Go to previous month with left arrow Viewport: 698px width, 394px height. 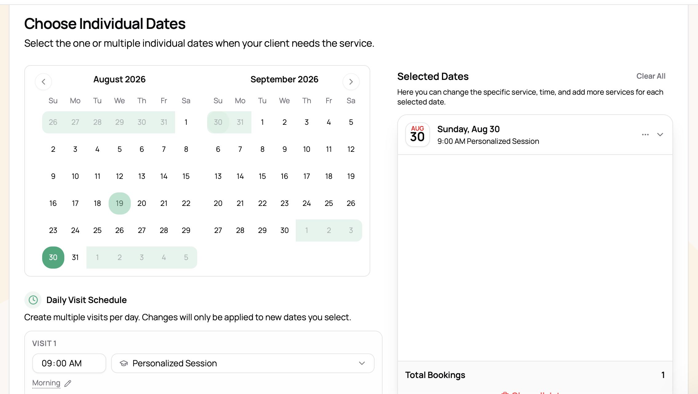[x=43, y=82]
